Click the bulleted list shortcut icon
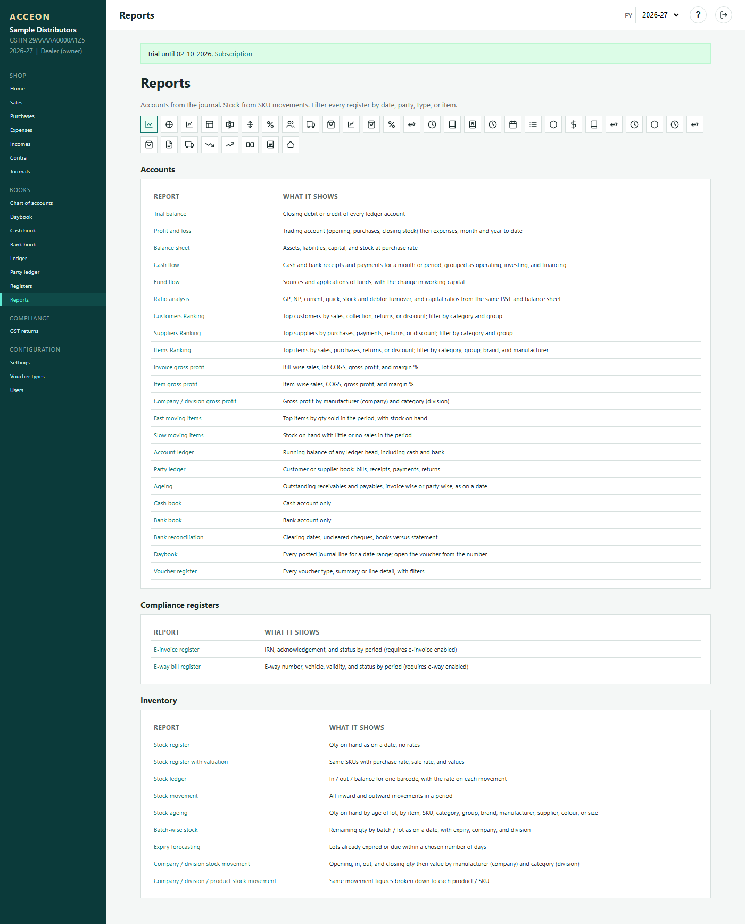This screenshot has height=924, width=745. tap(533, 124)
